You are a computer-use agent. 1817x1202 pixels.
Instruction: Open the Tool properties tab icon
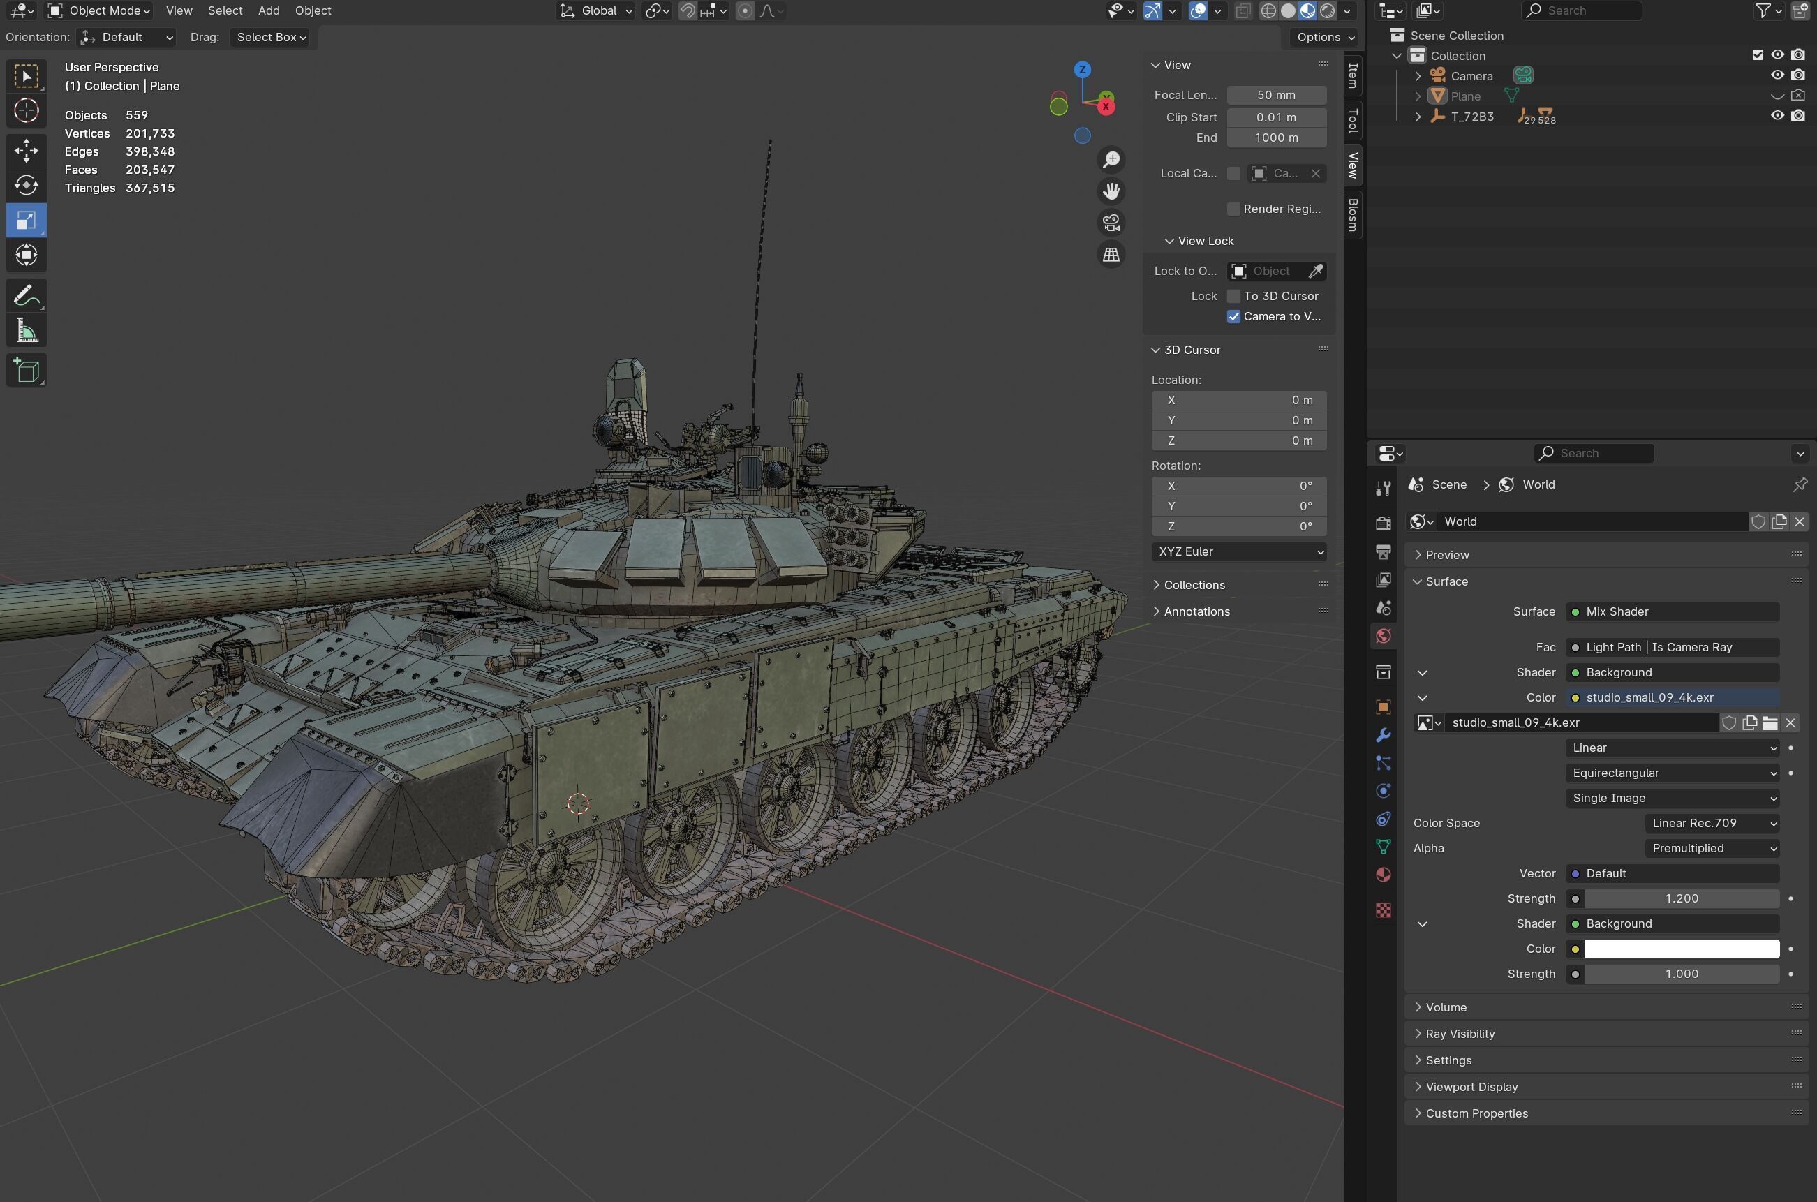(x=1383, y=489)
